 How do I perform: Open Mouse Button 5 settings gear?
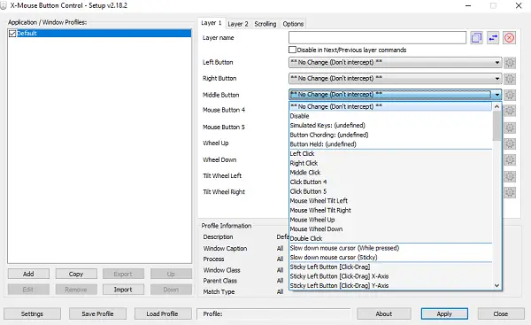click(x=510, y=128)
